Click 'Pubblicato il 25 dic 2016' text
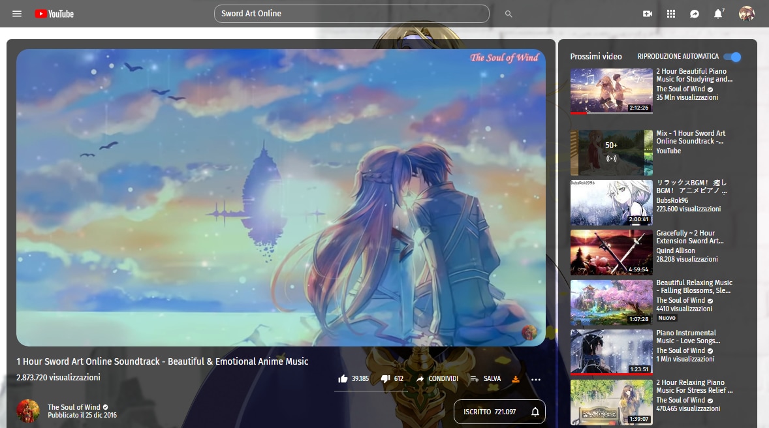Image resolution: width=769 pixels, height=428 pixels. (x=82, y=415)
